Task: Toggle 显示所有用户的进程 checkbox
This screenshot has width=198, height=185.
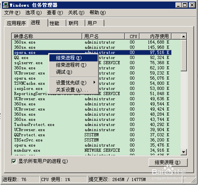Action: (14, 161)
